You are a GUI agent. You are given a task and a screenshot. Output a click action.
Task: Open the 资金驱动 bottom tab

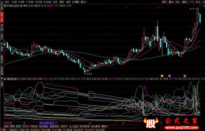(35, 130)
